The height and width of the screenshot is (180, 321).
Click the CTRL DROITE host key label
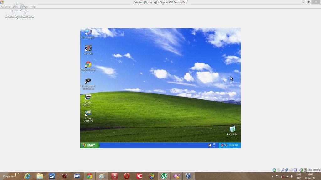pyautogui.click(x=314, y=170)
